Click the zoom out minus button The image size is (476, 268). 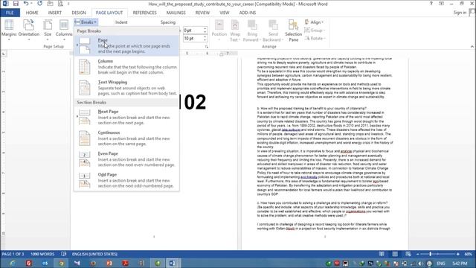418,254
